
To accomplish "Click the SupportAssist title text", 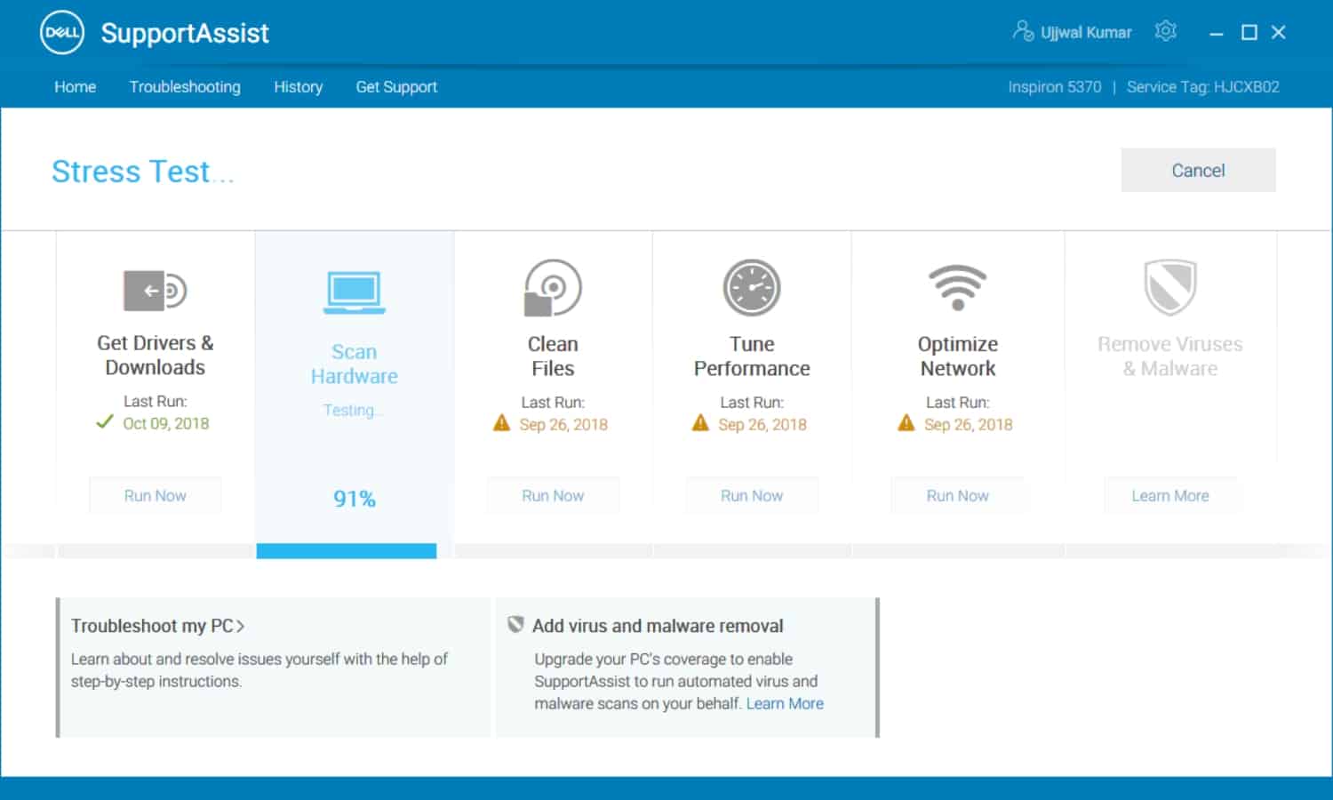I will tap(185, 33).
